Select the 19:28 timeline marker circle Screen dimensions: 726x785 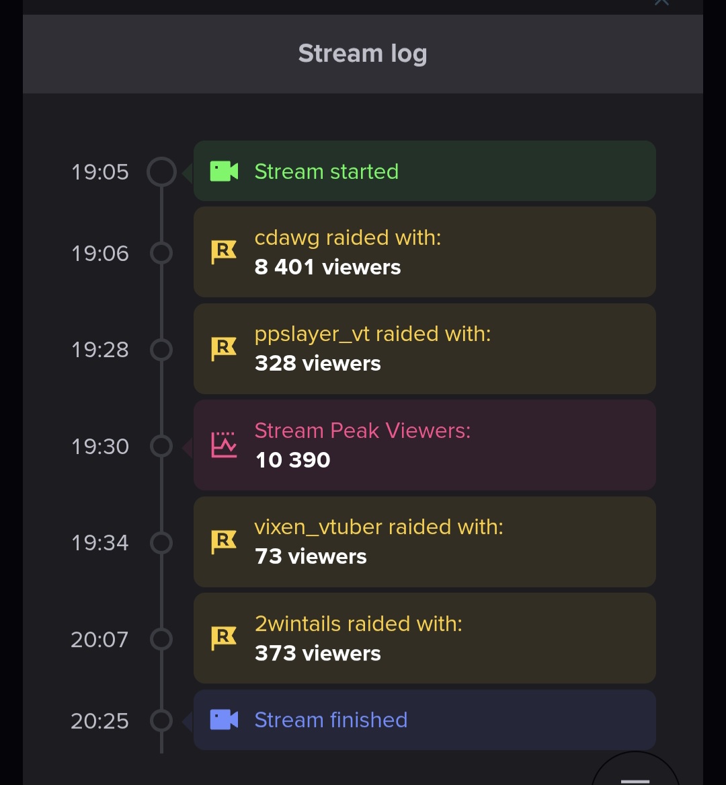pyautogui.click(x=161, y=349)
